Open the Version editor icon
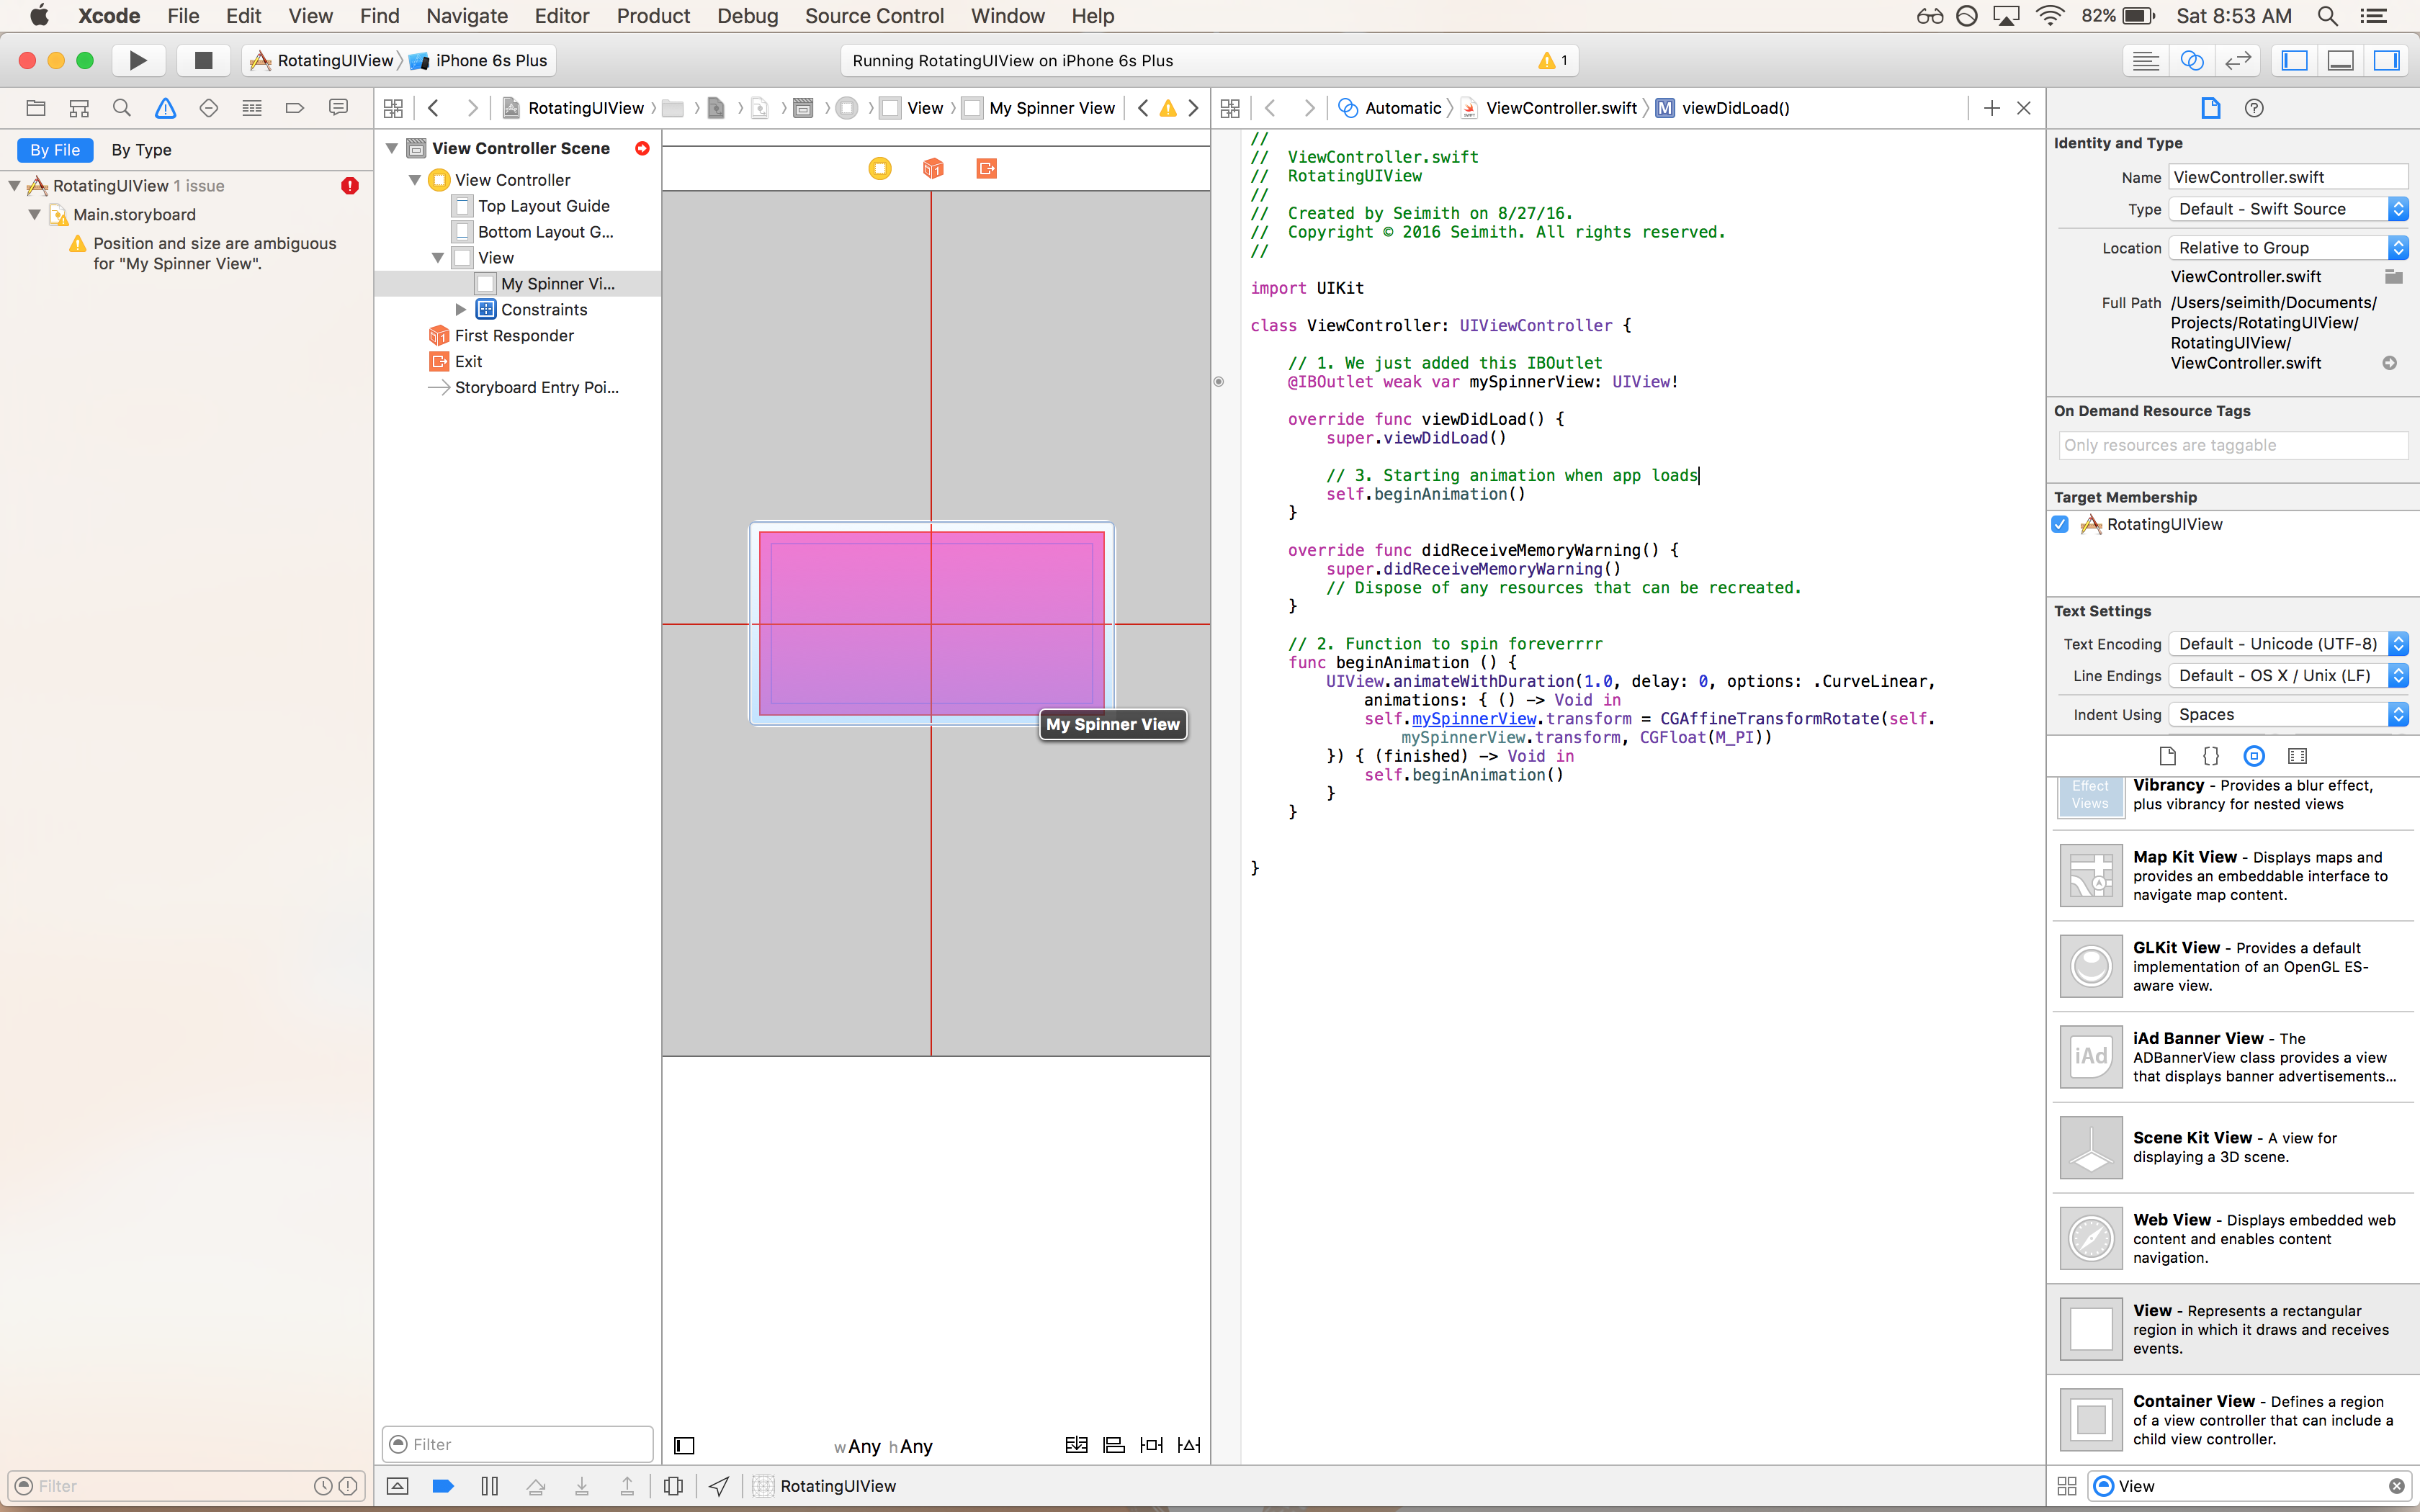Screen dimensions: 2420x1512 pos(2237,60)
